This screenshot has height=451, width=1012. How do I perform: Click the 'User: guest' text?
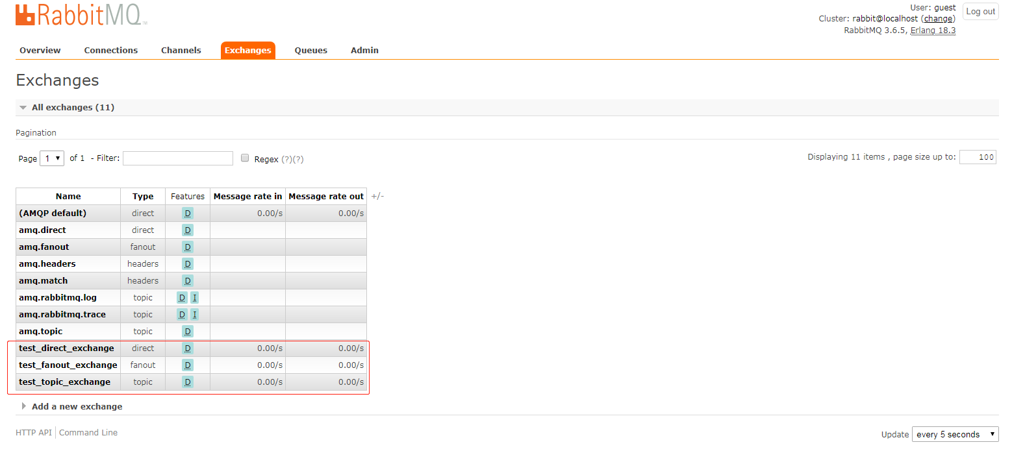[x=933, y=8]
